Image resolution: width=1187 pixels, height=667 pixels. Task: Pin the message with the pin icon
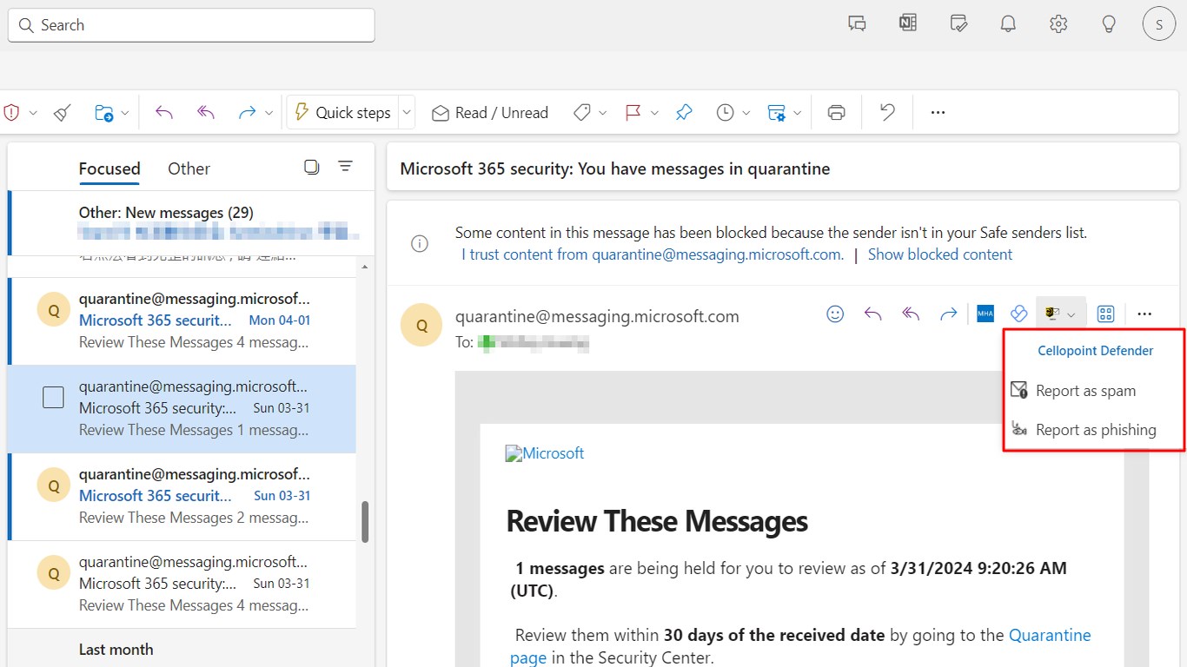[x=684, y=113]
